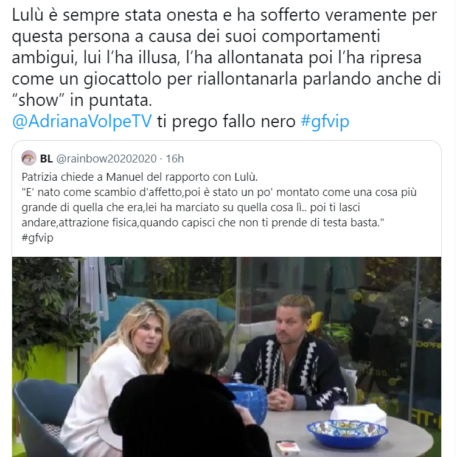
Task: Open the 16h timestamp of quoted tweet
Action: click(x=175, y=159)
